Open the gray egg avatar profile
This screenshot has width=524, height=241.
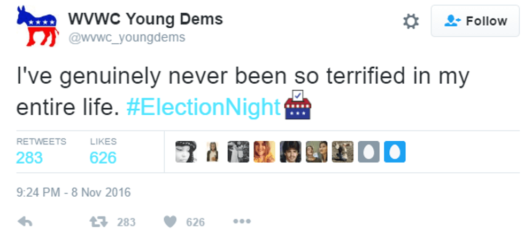tap(369, 152)
